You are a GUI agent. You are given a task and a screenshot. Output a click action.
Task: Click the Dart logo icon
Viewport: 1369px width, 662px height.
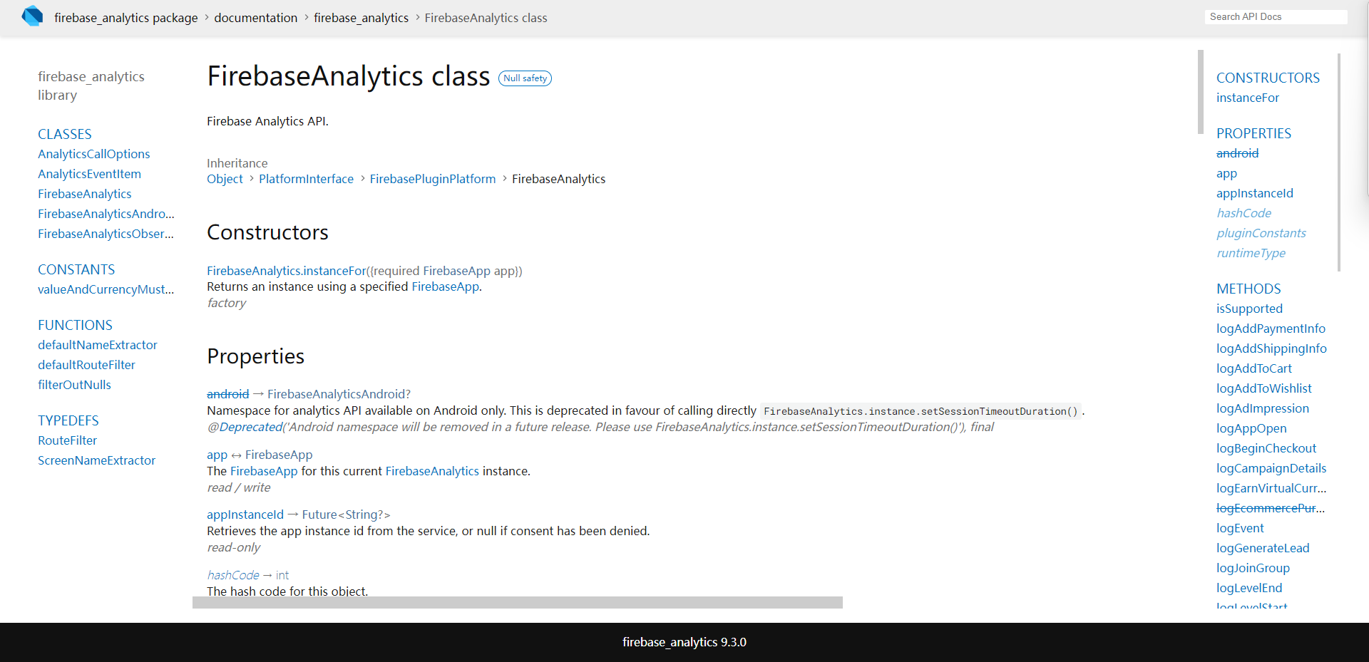point(32,16)
